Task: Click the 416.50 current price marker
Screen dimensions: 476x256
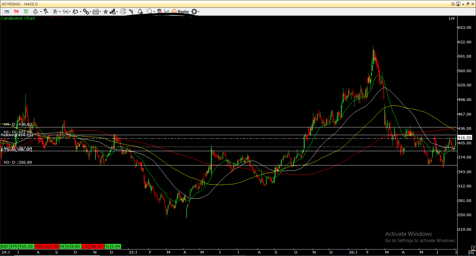Action: click(464, 138)
